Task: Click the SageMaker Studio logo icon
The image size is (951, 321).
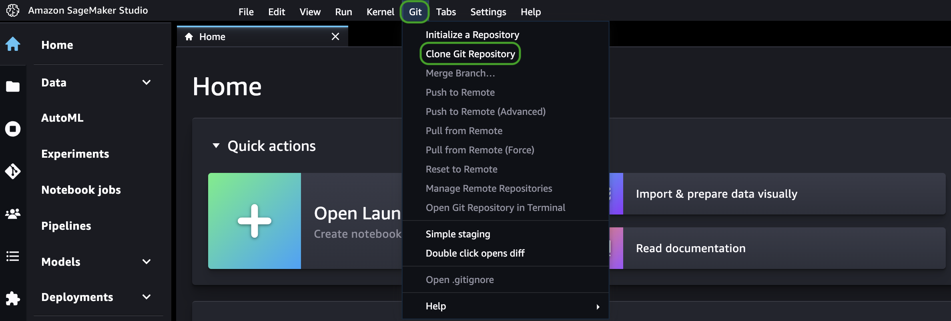Action: (13, 11)
